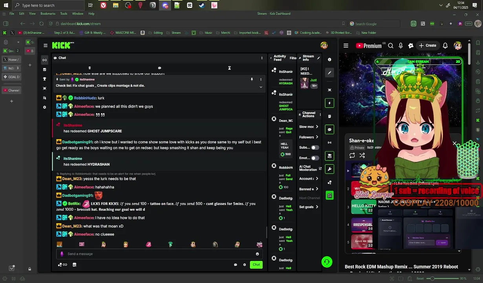
Task: Toggle the chat bubble widget icon
Action: pos(329,129)
